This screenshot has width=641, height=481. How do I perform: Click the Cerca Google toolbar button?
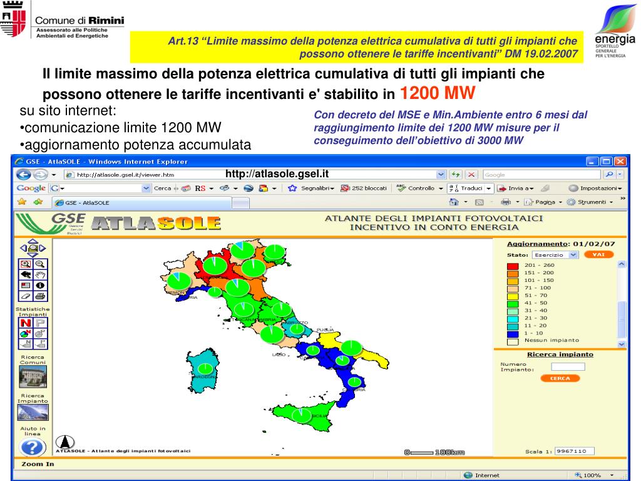162,188
